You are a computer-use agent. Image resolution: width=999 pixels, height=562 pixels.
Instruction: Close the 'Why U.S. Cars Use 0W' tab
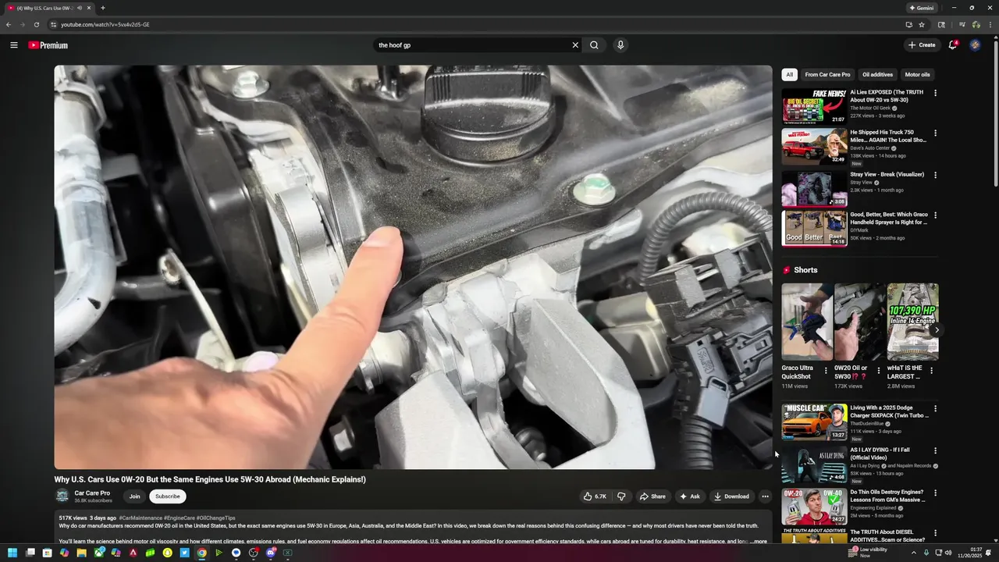pyautogui.click(x=89, y=8)
